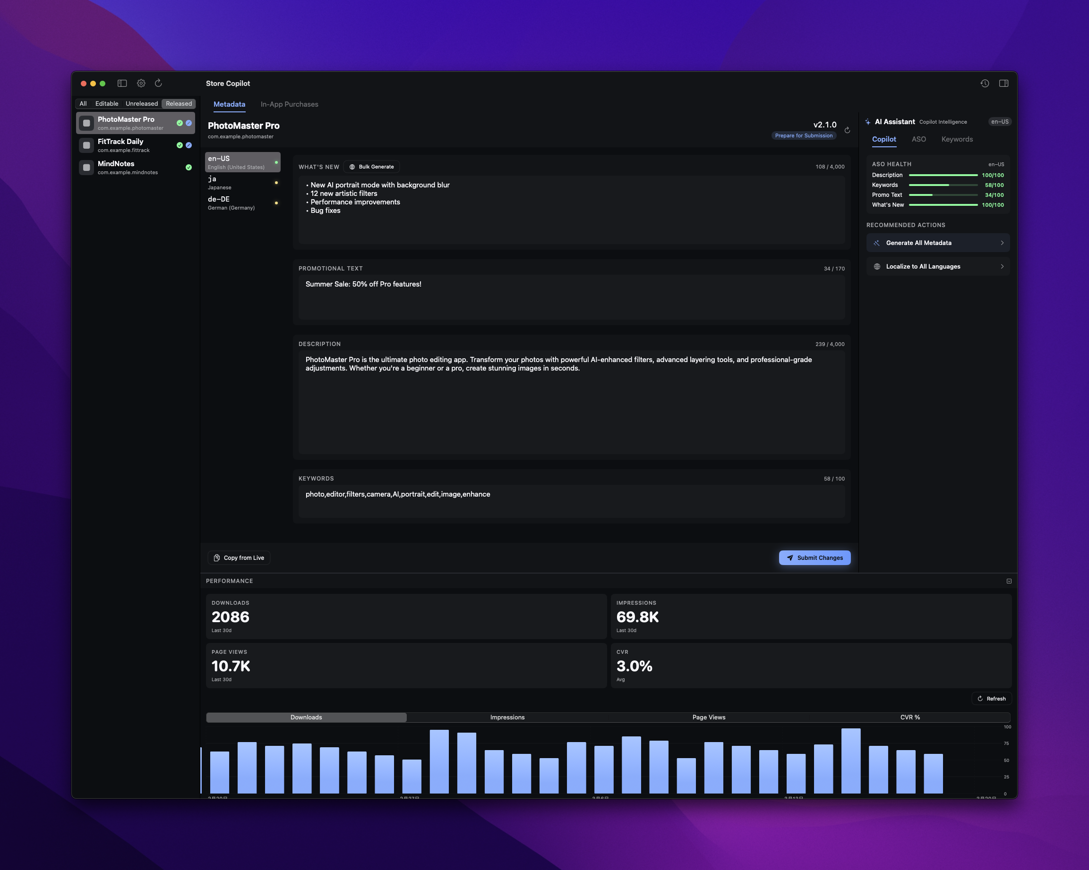Open the settings gear in the toolbar

[141, 83]
